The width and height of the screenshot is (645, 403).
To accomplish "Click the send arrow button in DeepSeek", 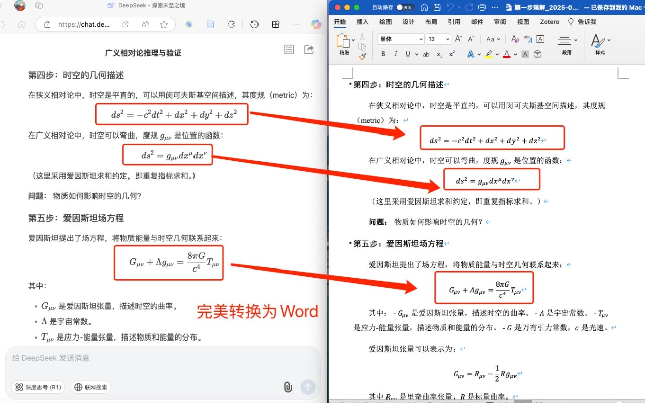I will click(x=308, y=387).
